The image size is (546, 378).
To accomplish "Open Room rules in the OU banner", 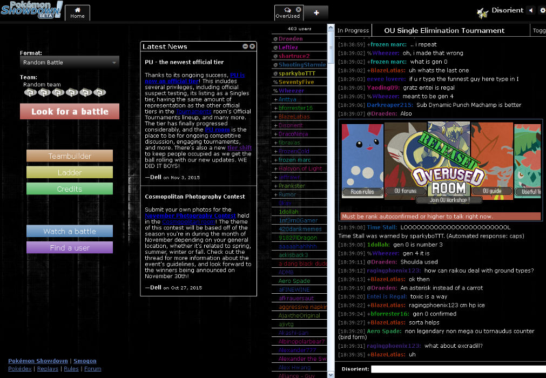I will tap(362, 191).
